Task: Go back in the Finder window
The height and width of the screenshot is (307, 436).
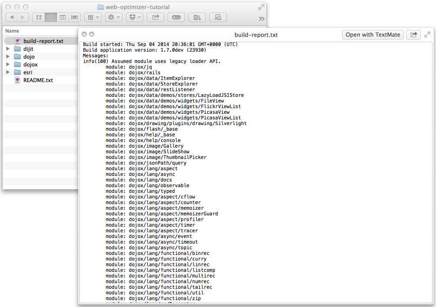Action: tap(11, 17)
